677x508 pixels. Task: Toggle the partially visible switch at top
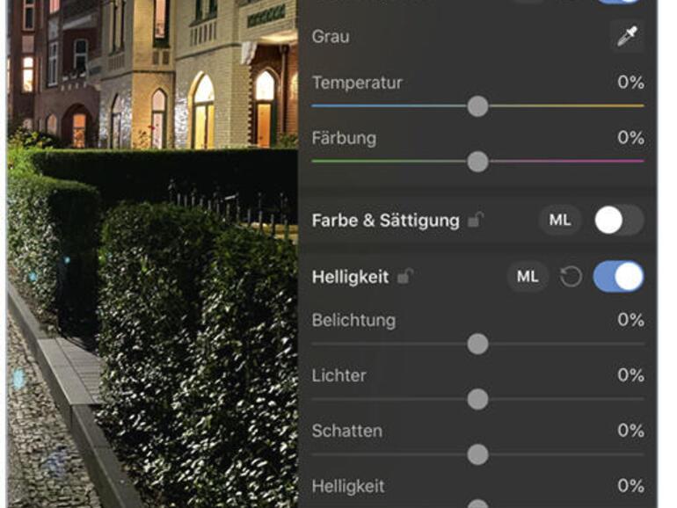[x=619, y=2]
